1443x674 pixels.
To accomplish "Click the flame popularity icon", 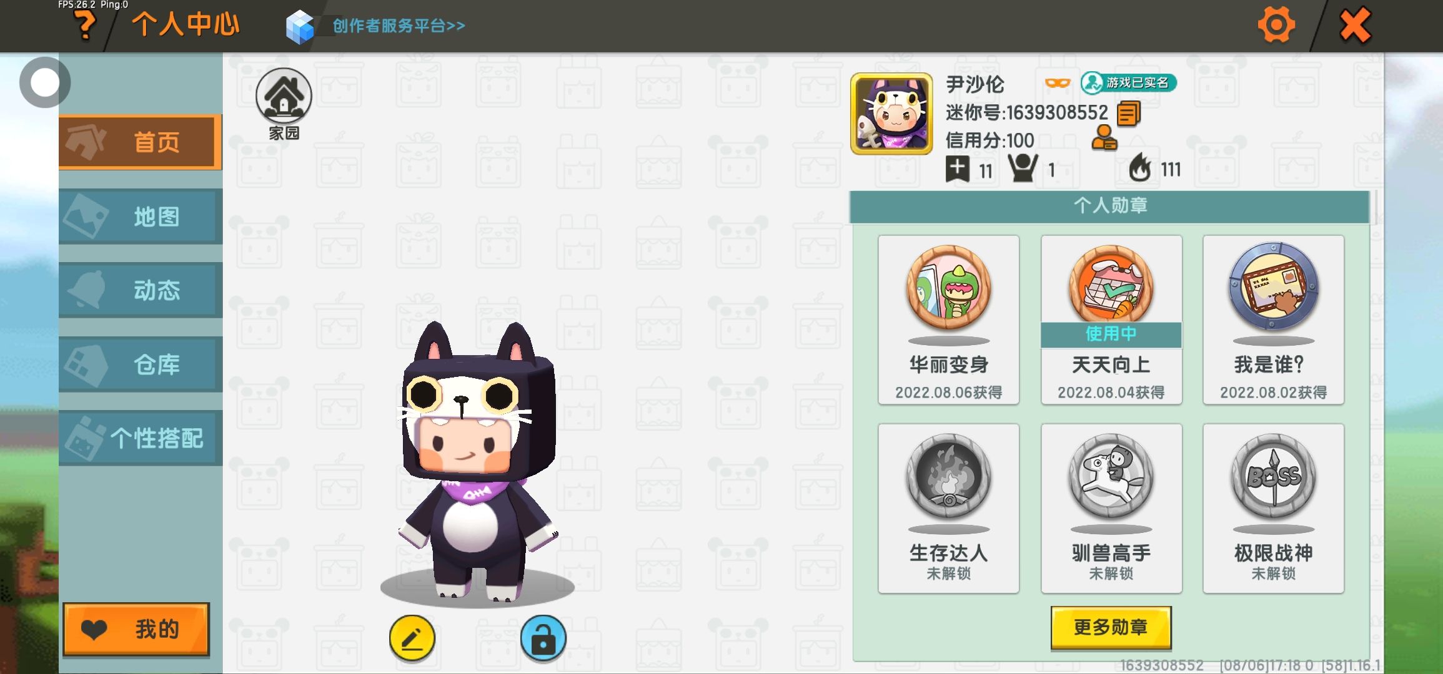I will [x=1139, y=167].
